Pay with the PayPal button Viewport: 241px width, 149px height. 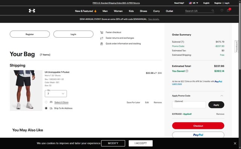[198, 135]
